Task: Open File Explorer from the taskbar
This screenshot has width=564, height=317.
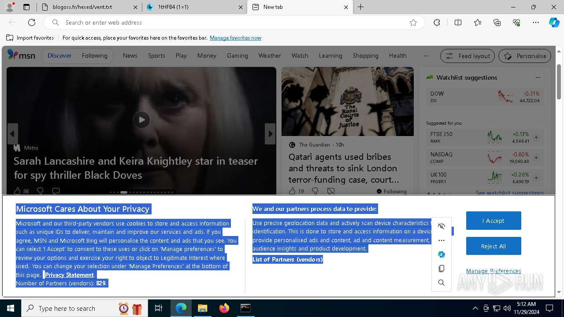Action: click(x=203, y=308)
